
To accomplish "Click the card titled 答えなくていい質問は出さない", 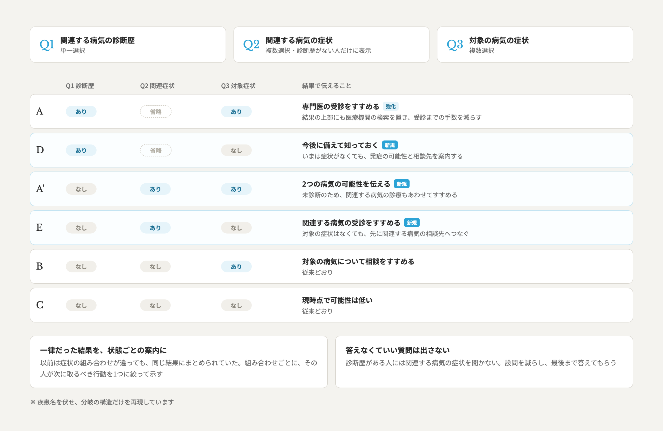I will point(484,362).
